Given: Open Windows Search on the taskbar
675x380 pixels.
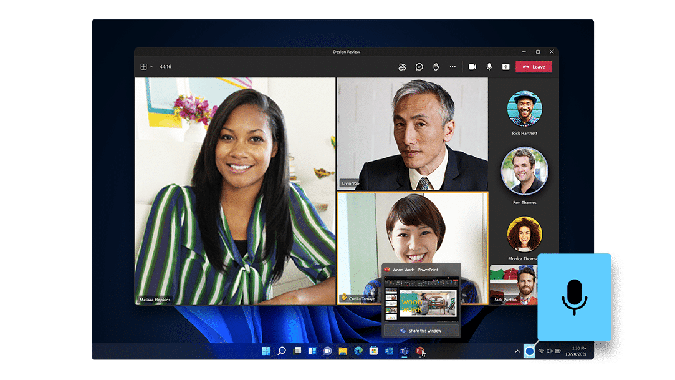Looking at the screenshot, I should click(x=280, y=351).
